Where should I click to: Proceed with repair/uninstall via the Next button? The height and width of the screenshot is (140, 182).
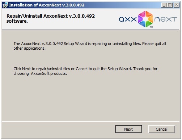pos(129,129)
